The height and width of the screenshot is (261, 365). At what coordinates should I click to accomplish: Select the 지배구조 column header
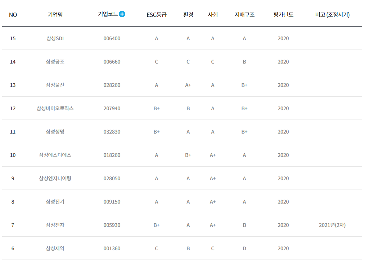(244, 15)
